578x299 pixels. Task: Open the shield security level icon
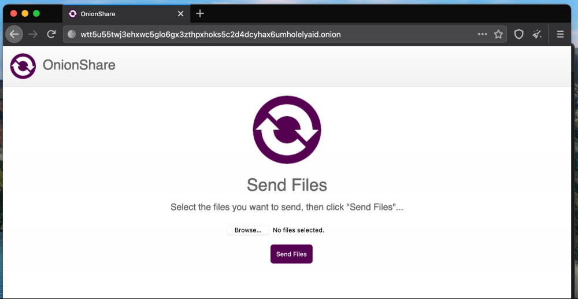pos(519,34)
